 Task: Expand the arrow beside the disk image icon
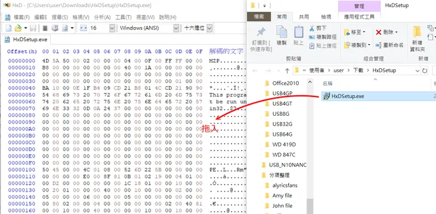click(72, 28)
